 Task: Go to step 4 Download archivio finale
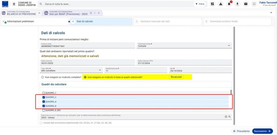pos(237,22)
